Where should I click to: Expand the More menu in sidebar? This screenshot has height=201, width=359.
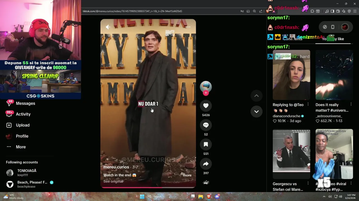click(21, 147)
